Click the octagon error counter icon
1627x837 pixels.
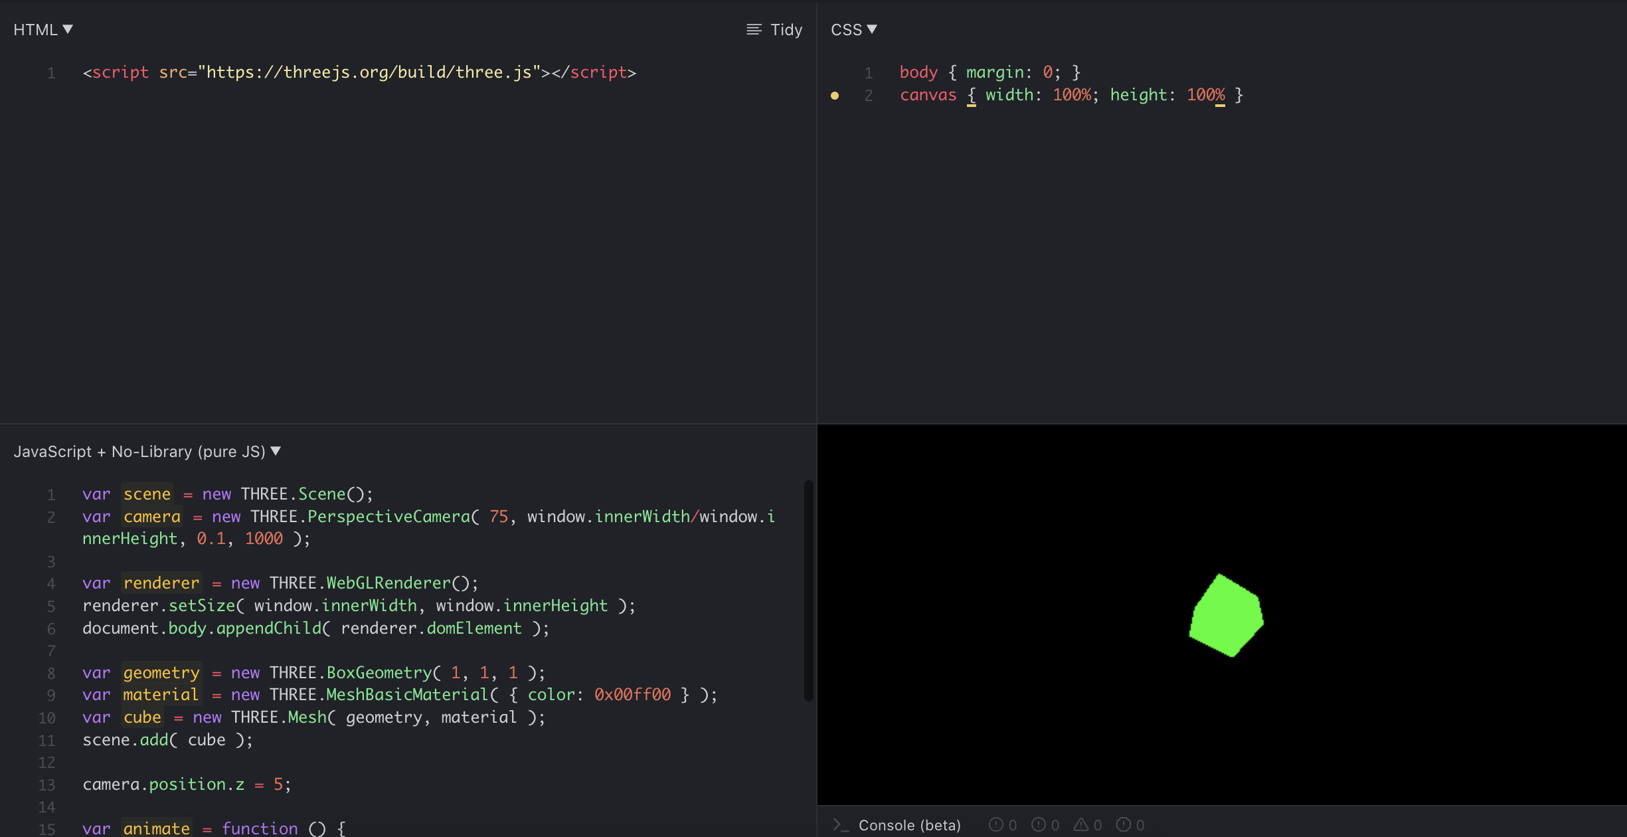(1123, 824)
